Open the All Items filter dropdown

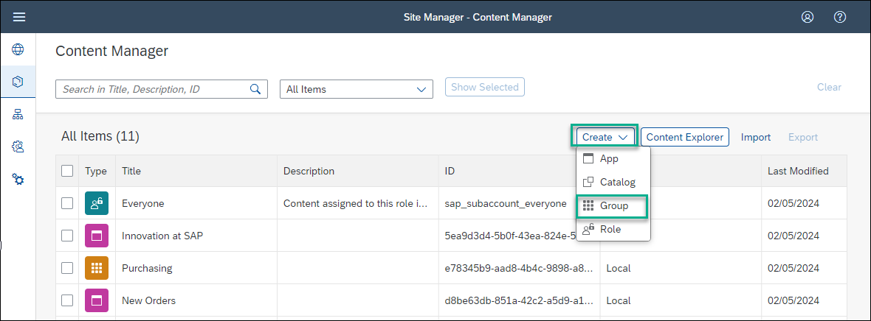point(356,88)
